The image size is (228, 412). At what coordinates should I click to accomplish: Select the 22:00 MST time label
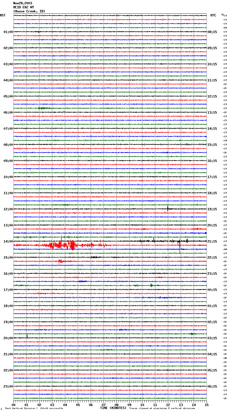(x=8, y=370)
